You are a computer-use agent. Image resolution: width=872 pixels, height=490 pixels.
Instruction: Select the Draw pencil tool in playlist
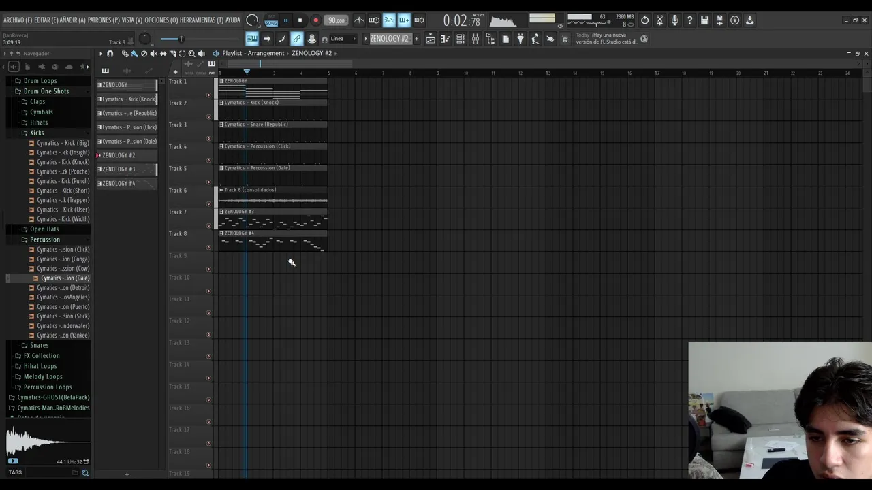coord(125,53)
